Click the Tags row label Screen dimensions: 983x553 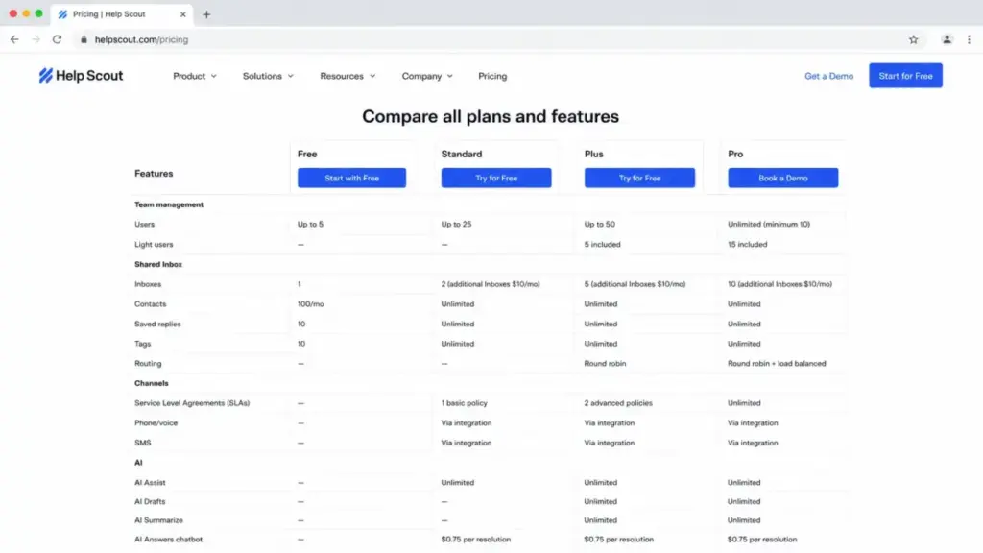point(142,344)
